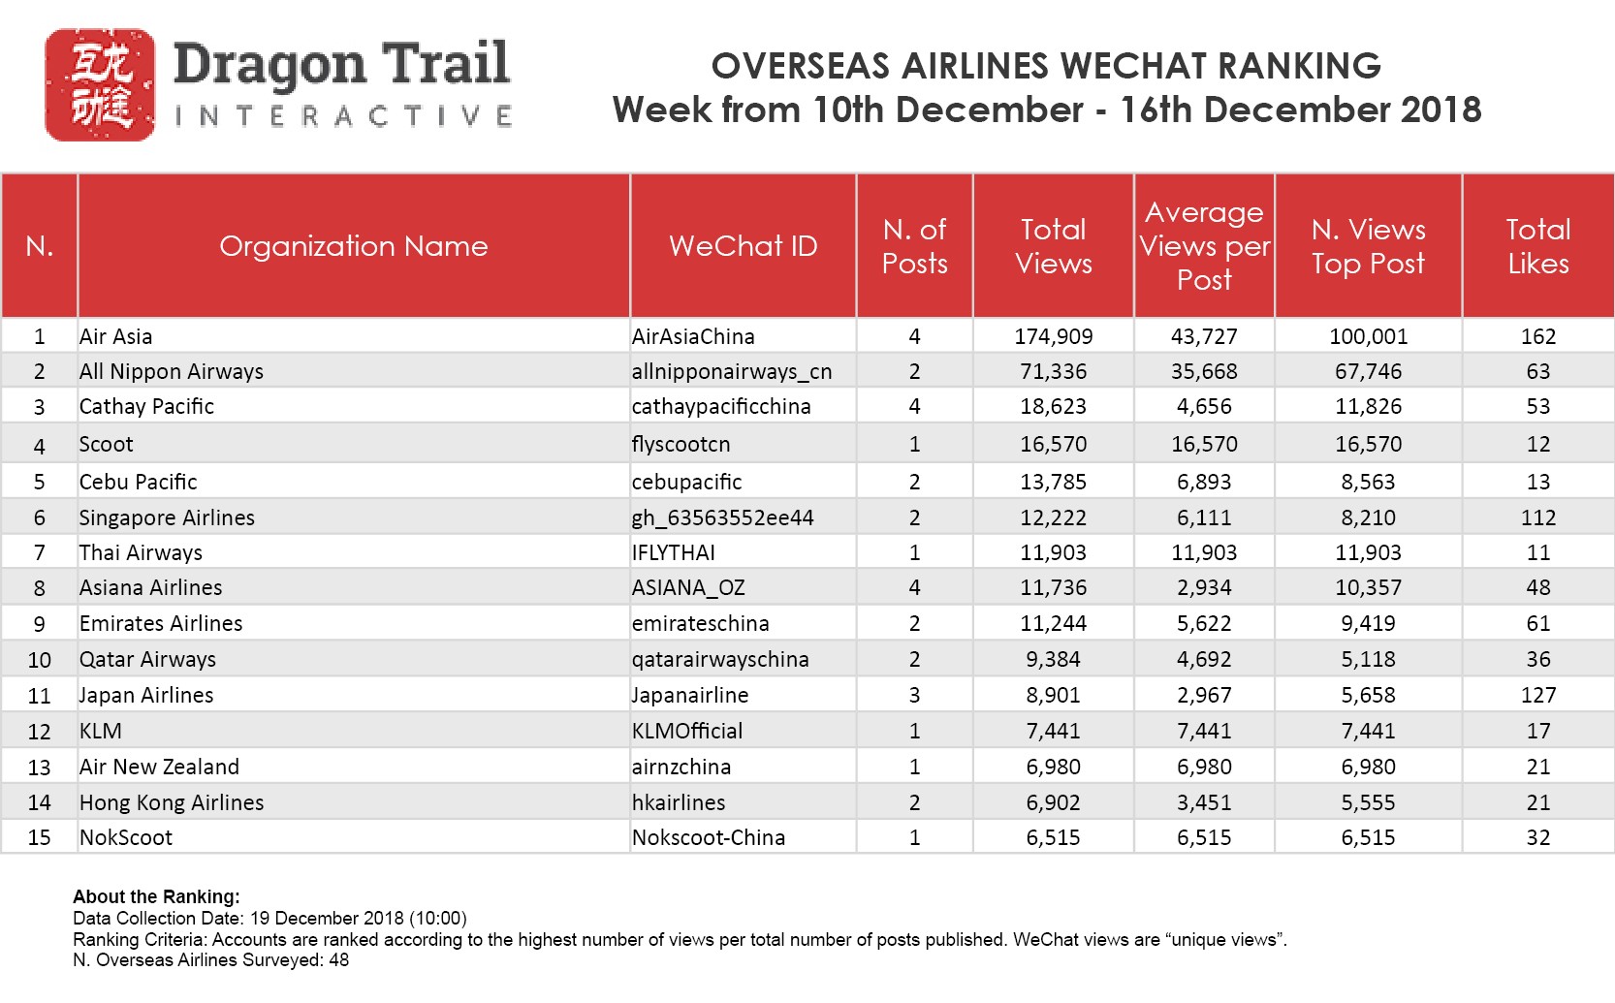Click the KLMOfficial WeChat ID cell
1615x1003 pixels.
pos(687,731)
